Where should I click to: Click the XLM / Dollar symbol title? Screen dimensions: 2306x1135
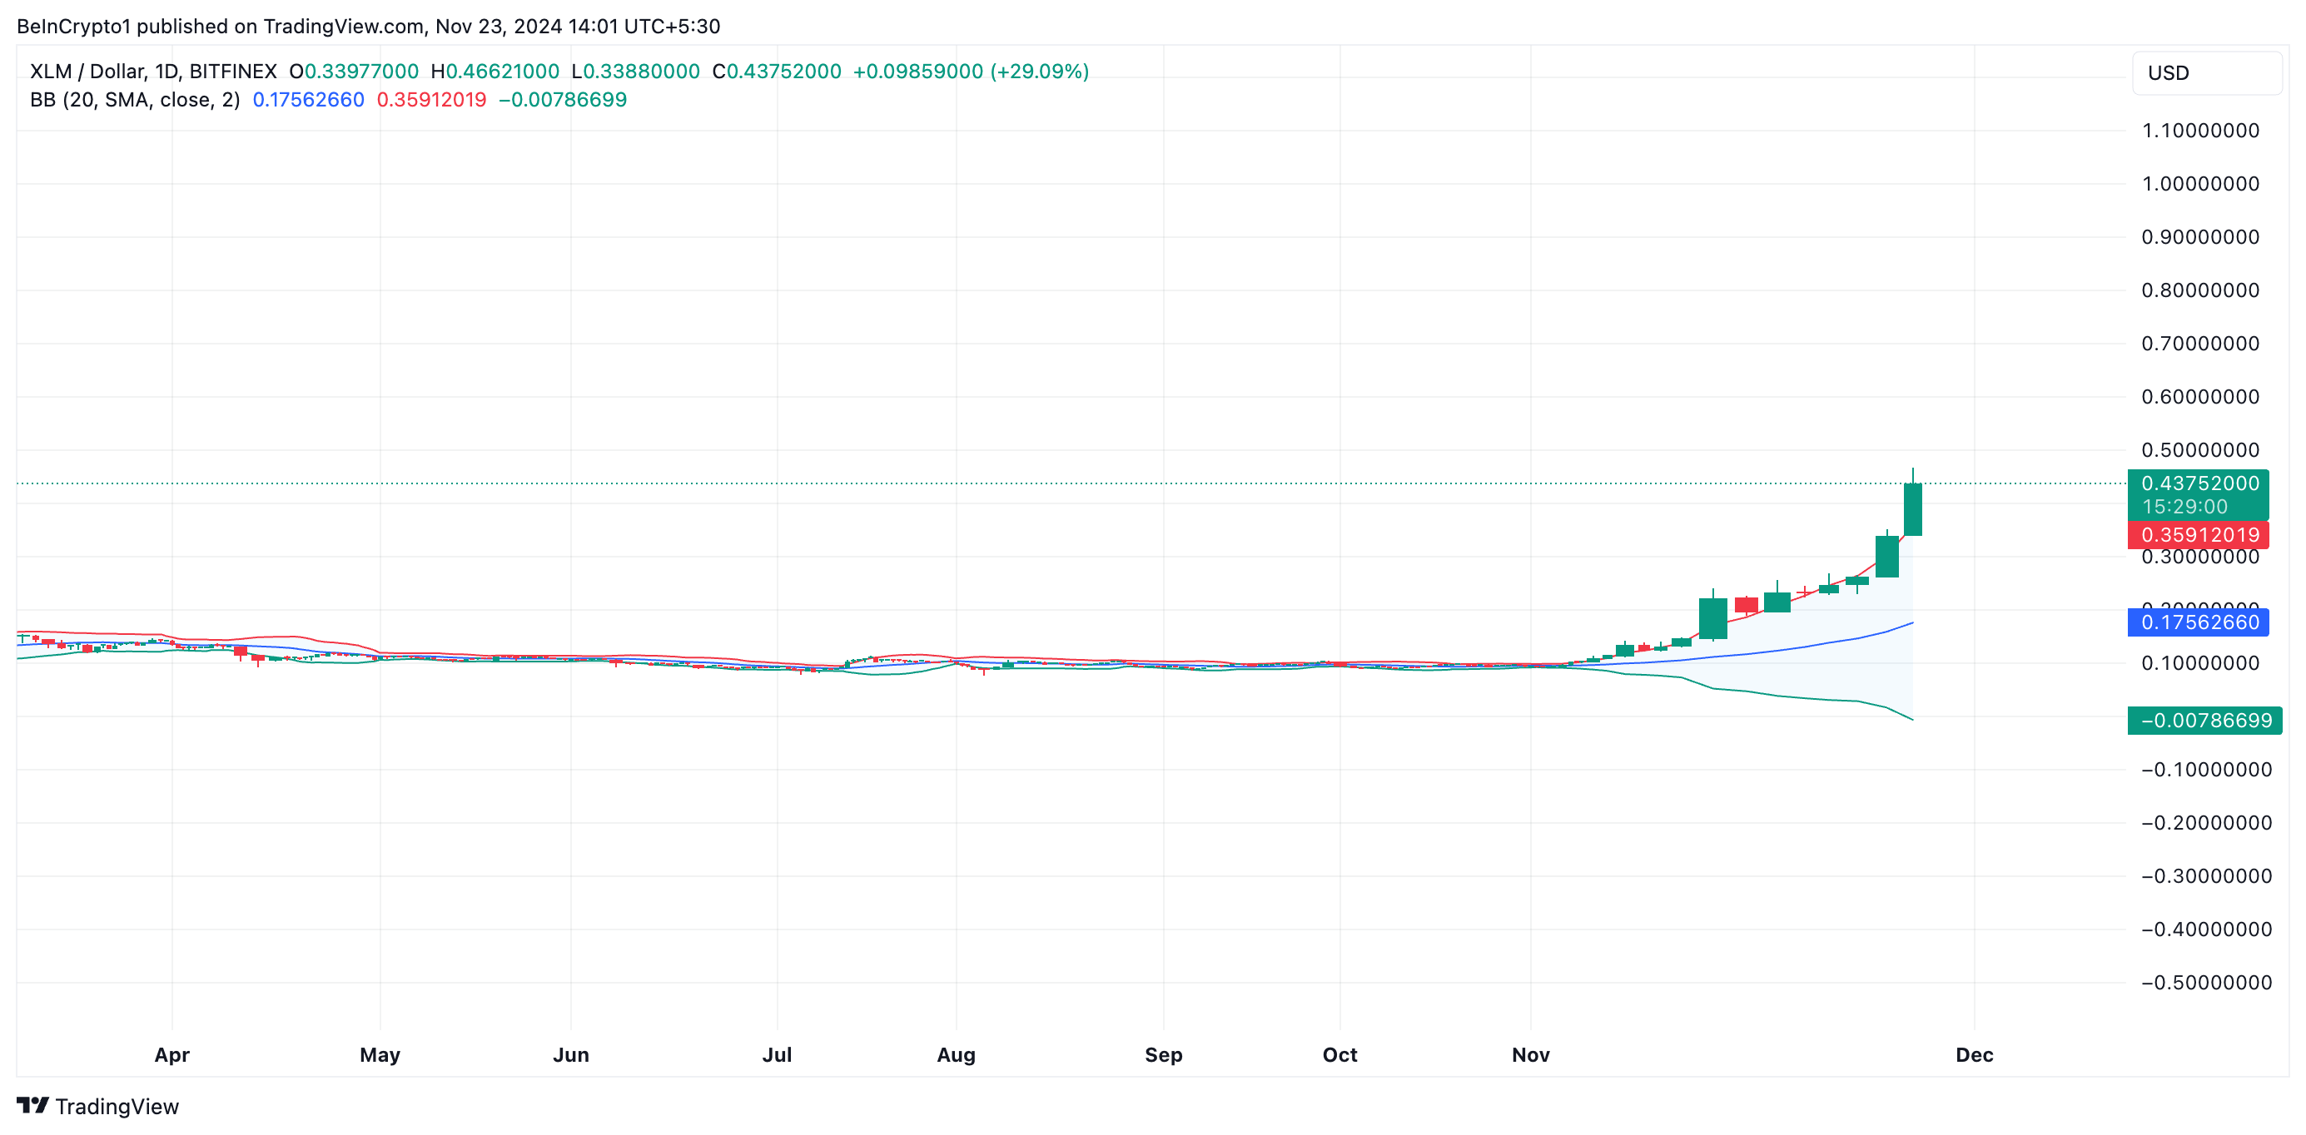pyautogui.click(x=87, y=72)
